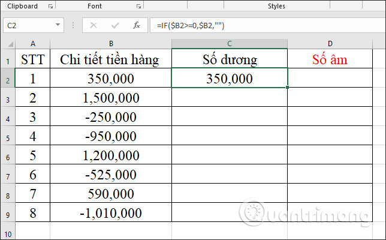Click the Name Box showing C2

(34, 25)
